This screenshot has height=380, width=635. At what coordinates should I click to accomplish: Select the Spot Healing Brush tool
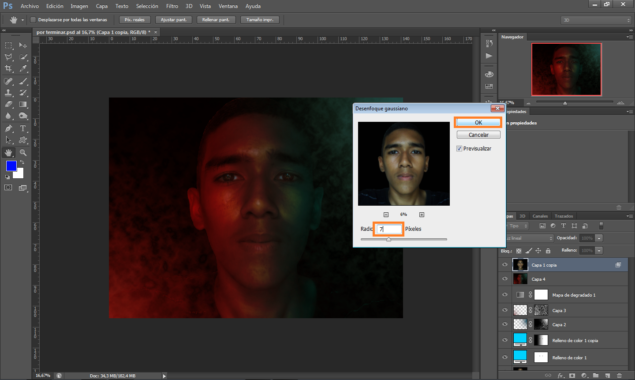coord(8,81)
